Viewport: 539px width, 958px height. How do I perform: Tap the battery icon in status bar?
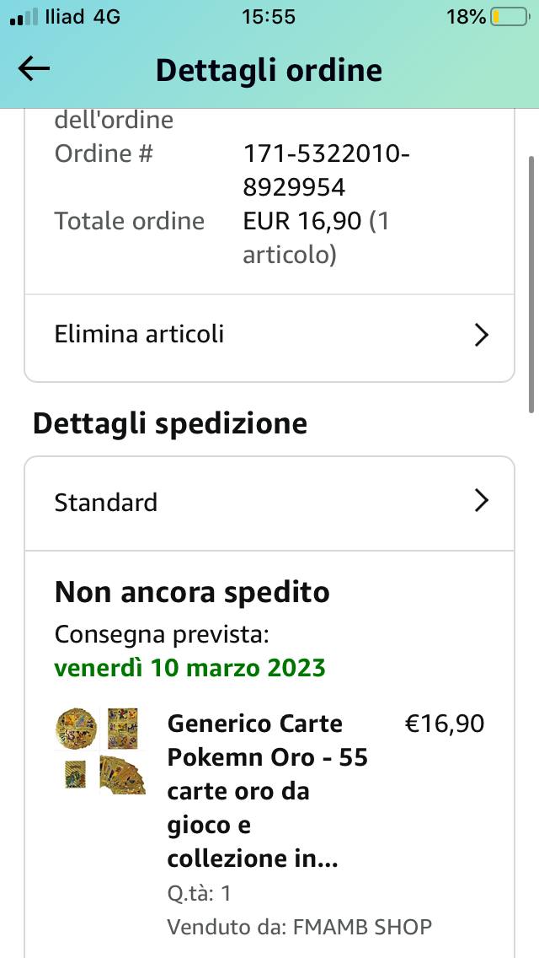[509, 17]
